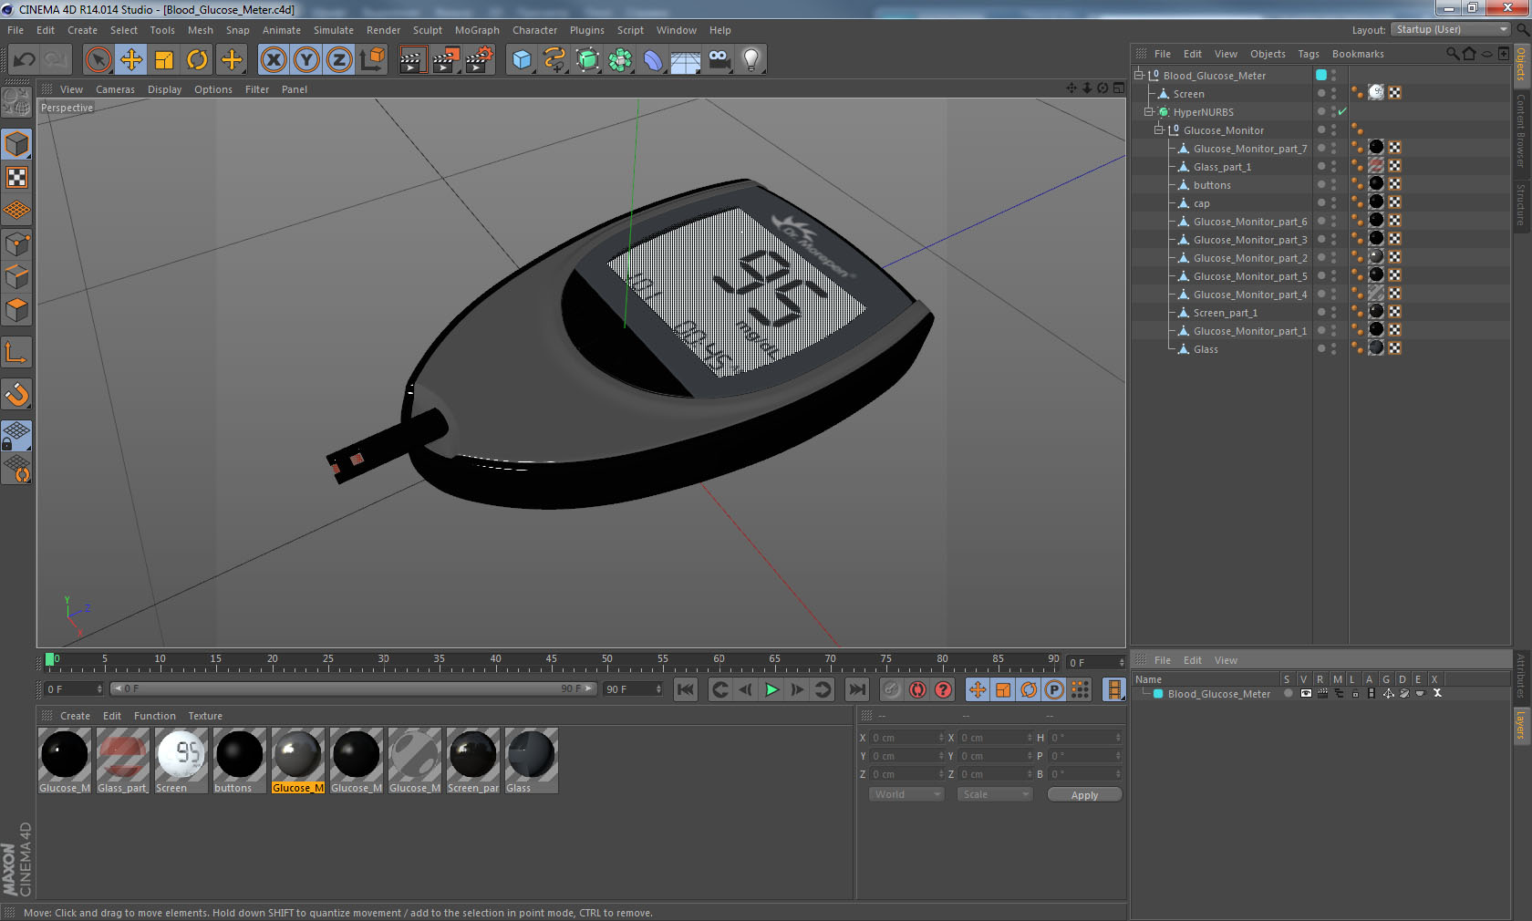Screen dimensions: 1532x921
Task: Switch to Polygons mode
Action: pyautogui.click(x=16, y=310)
